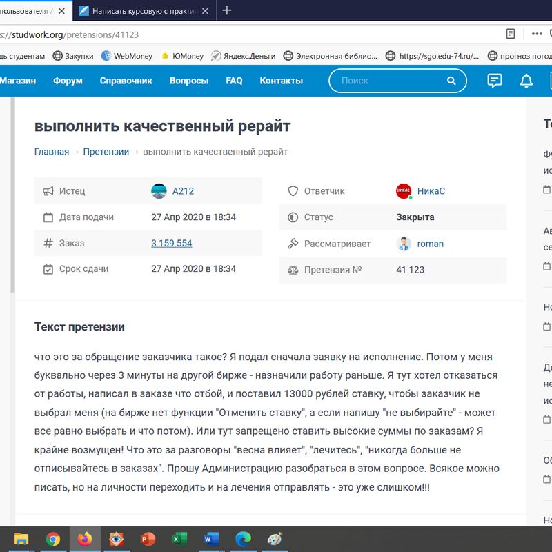Click the order number 3 159 554 link
Viewport: 552px width, 552px height.
point(171,244)
